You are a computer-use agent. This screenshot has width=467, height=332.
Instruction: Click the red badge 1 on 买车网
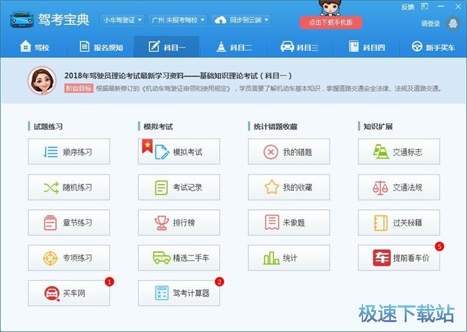point(110,282)
